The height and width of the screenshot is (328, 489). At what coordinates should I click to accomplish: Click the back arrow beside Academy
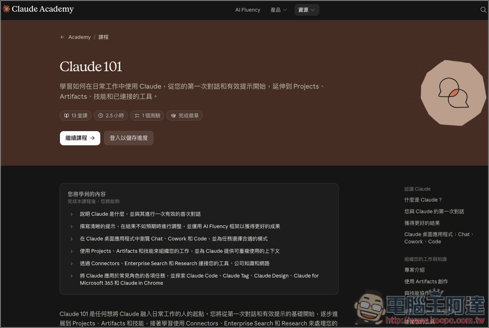[x=62, y=37]
